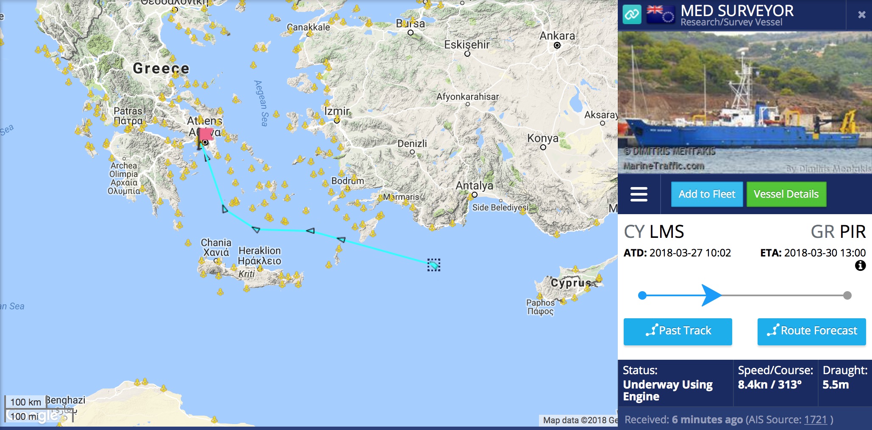Screen dimensions: 872x430
Task: Close the MED SURVEYOR info panel
Action: point(861,15)
